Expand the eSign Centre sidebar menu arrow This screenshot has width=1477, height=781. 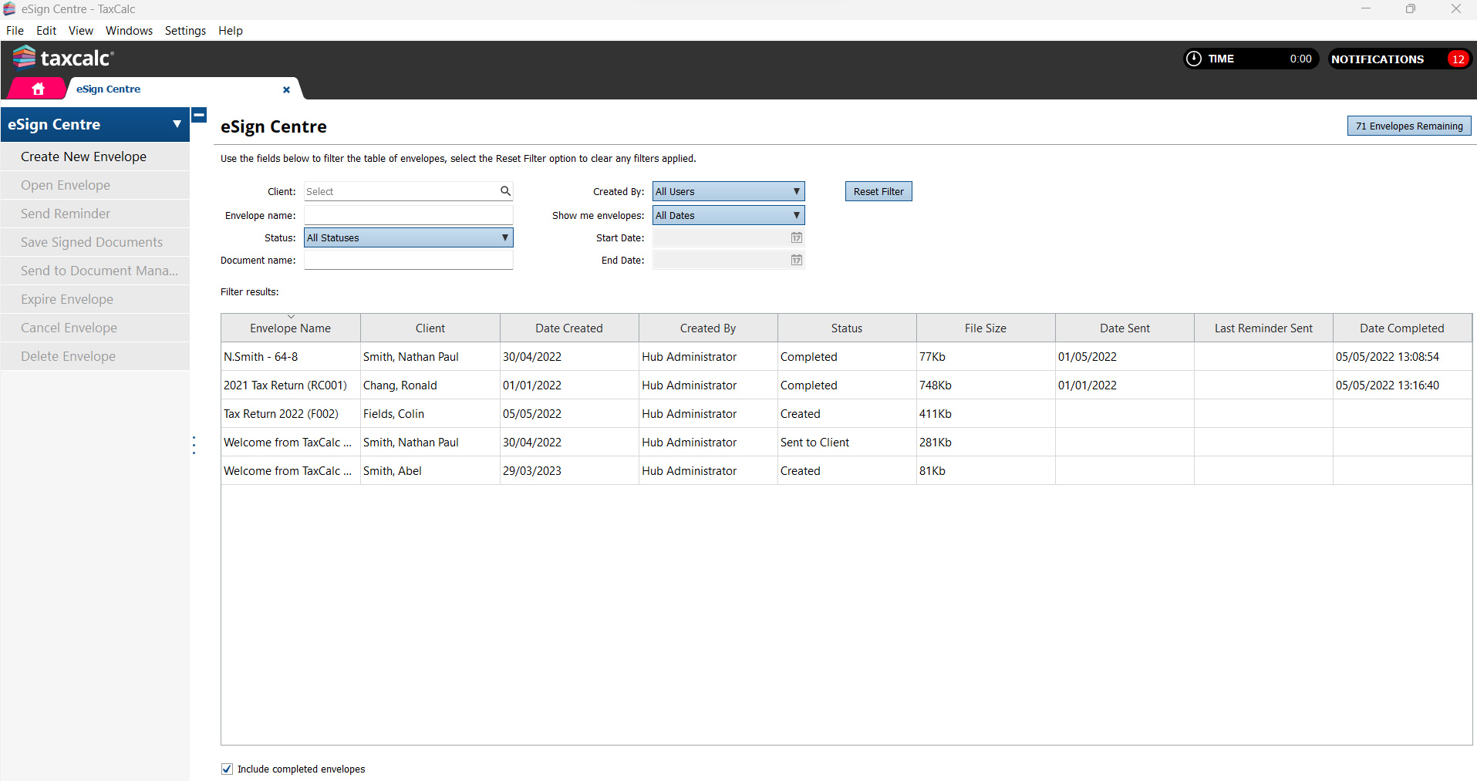[x=177, y=124]
